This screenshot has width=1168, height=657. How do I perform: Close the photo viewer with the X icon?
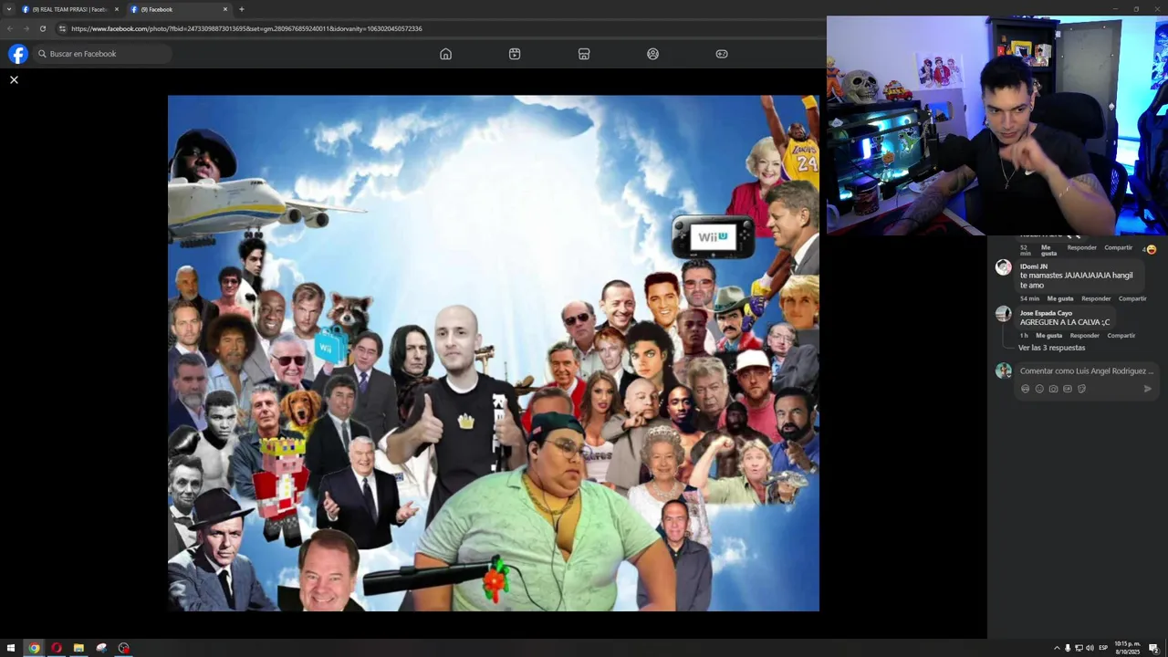coord(14,80)
